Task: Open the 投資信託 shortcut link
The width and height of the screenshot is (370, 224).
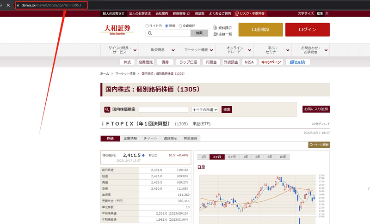Action: 146,62
